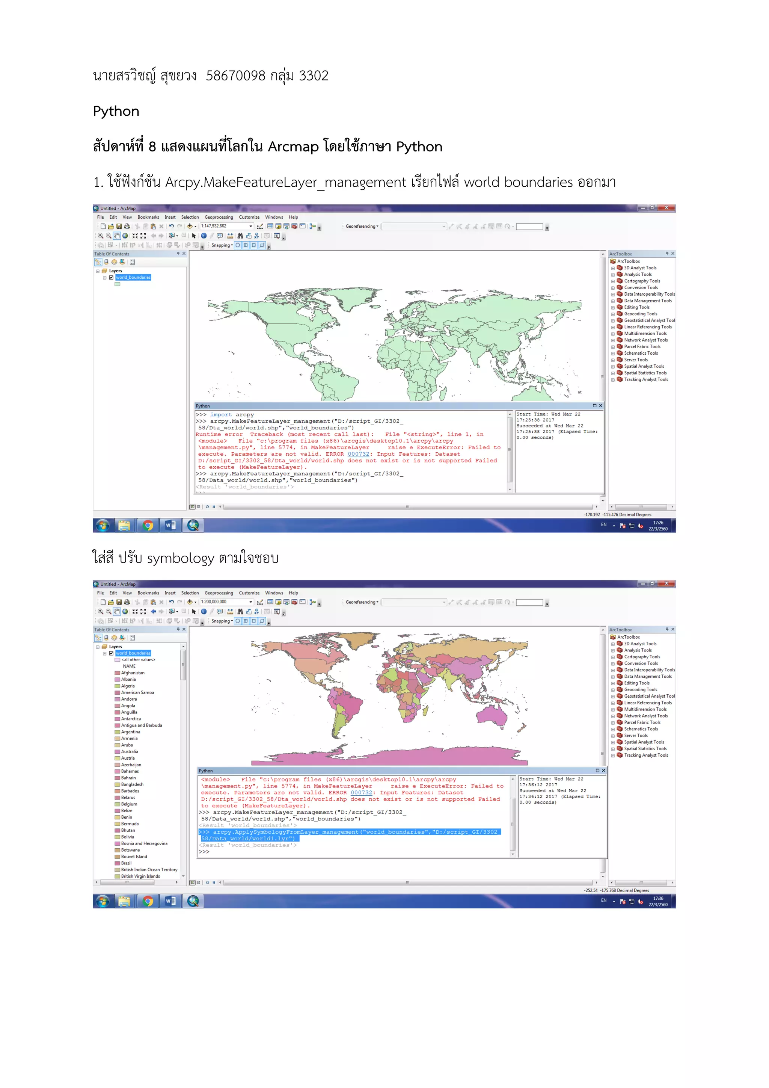769x1088 pixels.
Task: Click Zoom Out tool in lower ArcMap window
Action: click(109, 611)
